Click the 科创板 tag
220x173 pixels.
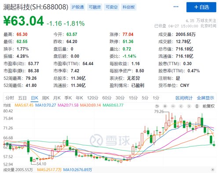point(128,7)
